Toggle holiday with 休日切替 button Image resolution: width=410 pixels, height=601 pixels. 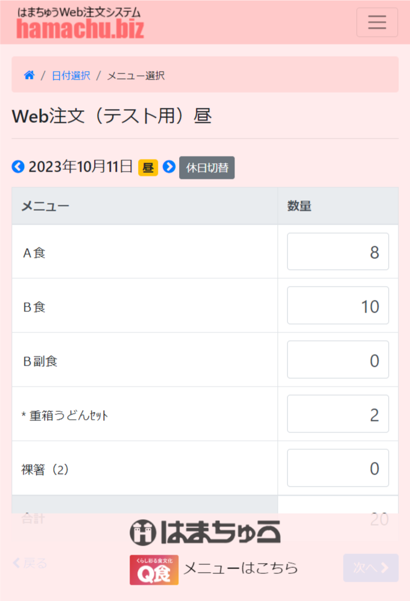click(x=207, y=168)
